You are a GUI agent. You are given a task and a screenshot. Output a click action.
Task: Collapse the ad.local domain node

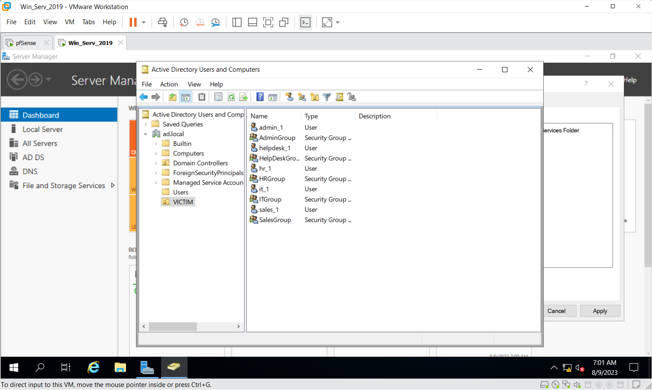[146, 134]
